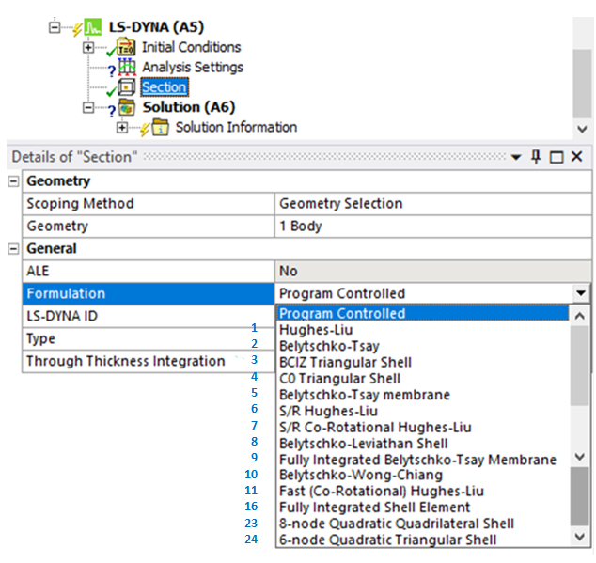Click the Initial Conditions icon

coord(127,48)
